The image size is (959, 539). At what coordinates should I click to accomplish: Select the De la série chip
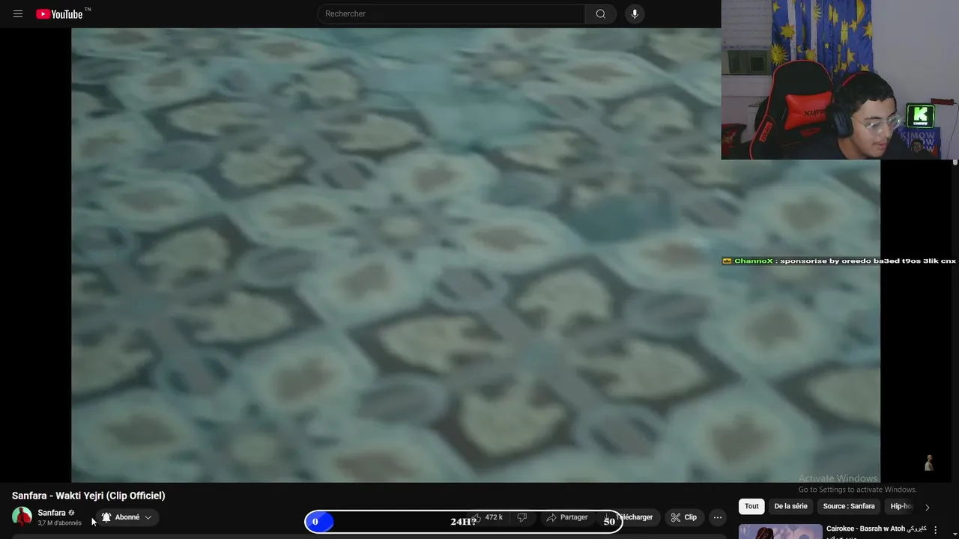790,506
